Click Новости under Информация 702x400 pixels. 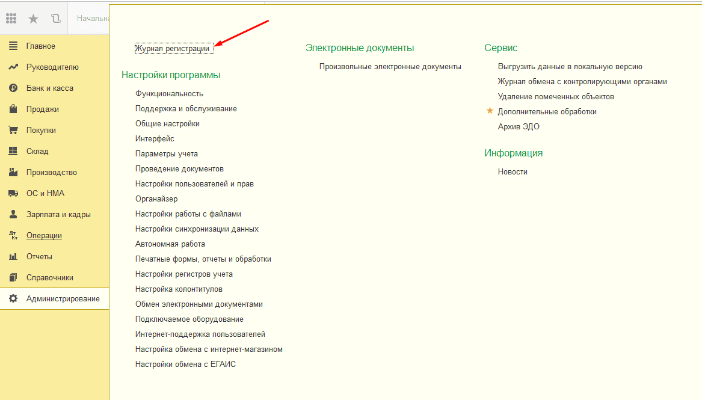pyautogui.click(x=512, y=172)
